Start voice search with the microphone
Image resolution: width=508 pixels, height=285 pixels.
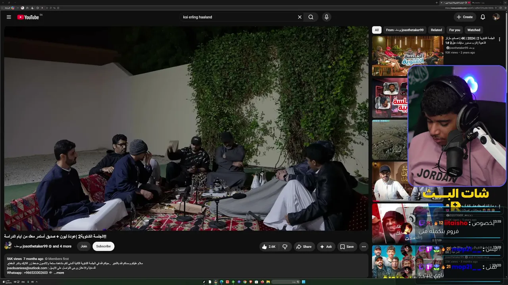tap(327, 17)
